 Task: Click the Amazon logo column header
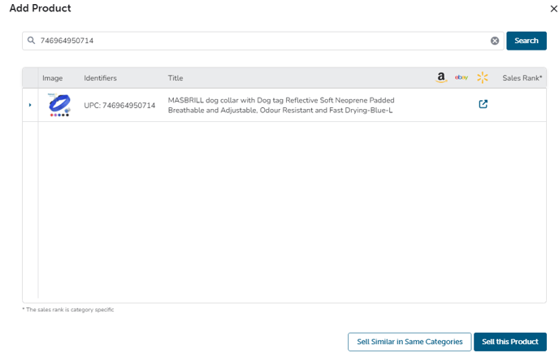tap(441, 77)
